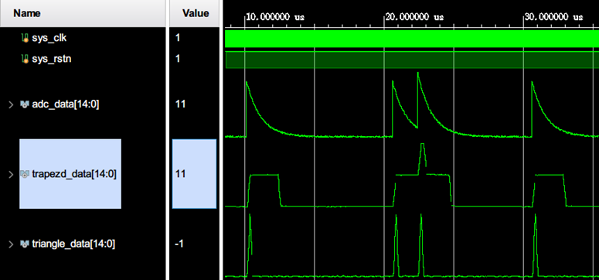Click the 30.000000 us time marker
Image resolution: width=599 pixels, height=280 pixels.
553,17
